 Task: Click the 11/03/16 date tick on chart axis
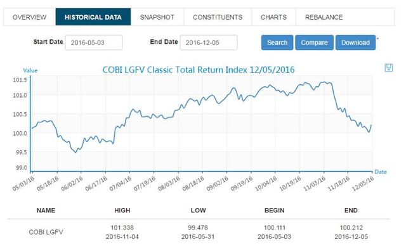[x=315, y=183]
